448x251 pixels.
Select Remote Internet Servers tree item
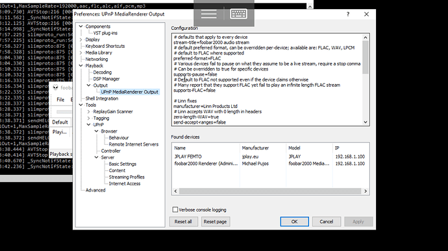134,144
